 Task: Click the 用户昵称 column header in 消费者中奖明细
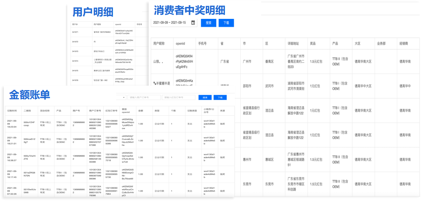coord(159,44)
